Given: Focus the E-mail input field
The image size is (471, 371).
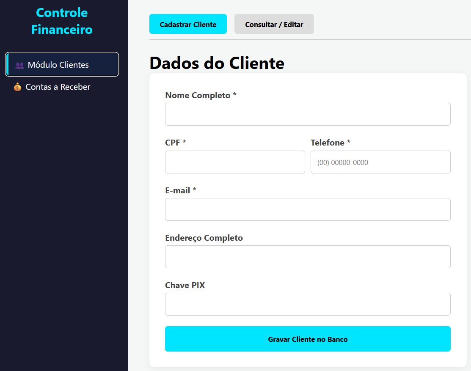Looking at the screenshot, I should [308, 209].
